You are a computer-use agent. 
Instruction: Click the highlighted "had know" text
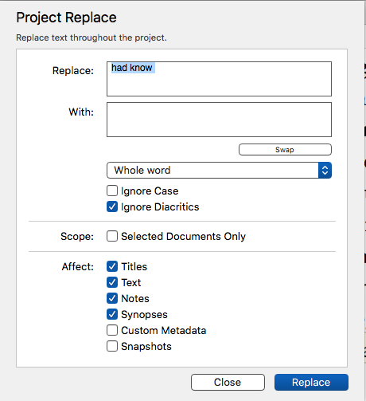(132, 68)
